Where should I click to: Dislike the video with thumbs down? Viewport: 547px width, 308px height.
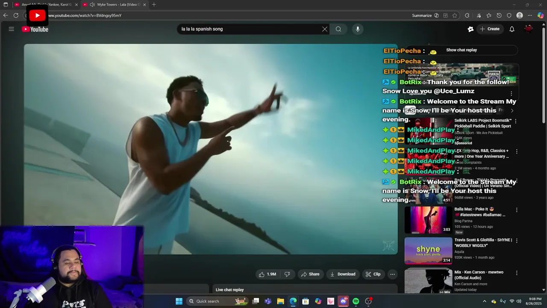pos(287,274)
